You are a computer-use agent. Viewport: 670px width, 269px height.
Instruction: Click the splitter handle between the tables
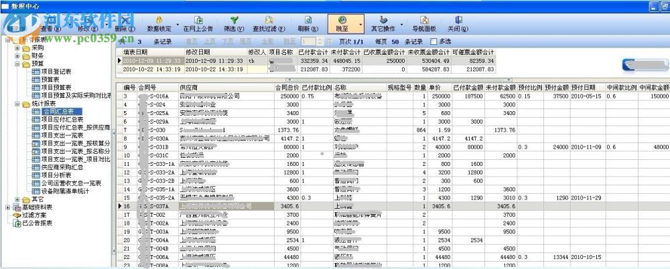pos(399,80)
